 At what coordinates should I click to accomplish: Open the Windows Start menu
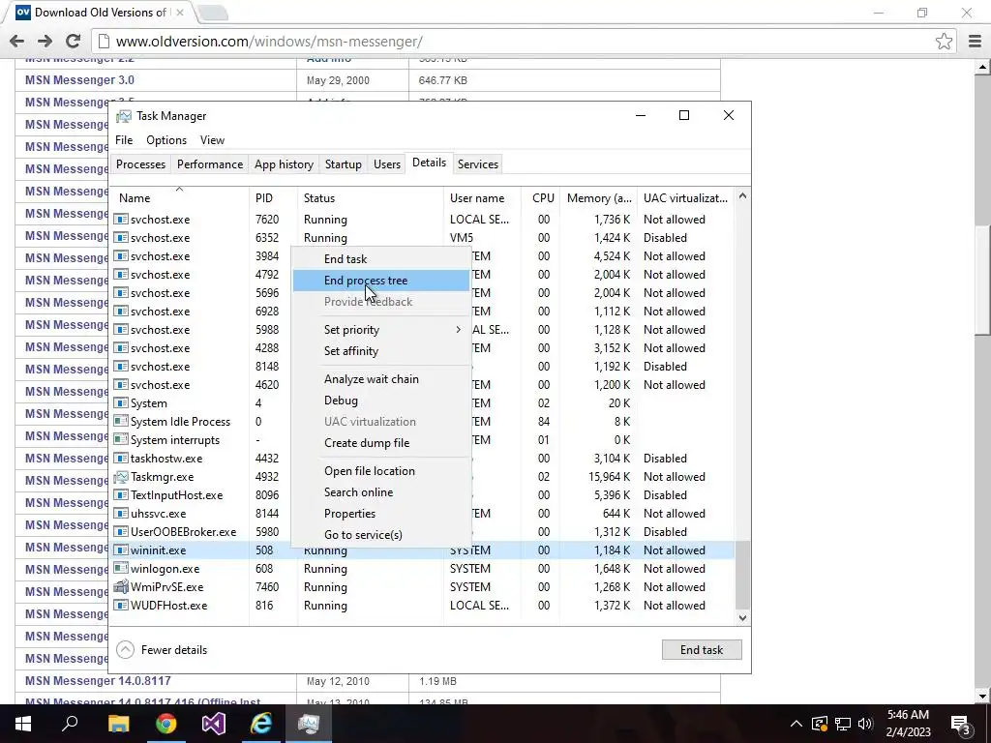23,724
